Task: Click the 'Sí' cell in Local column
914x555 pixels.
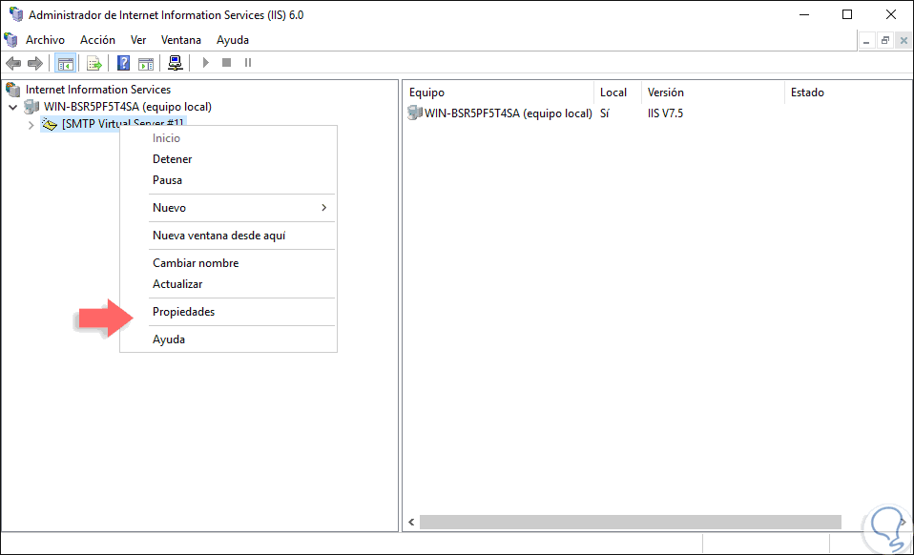Action: [605, 113]
